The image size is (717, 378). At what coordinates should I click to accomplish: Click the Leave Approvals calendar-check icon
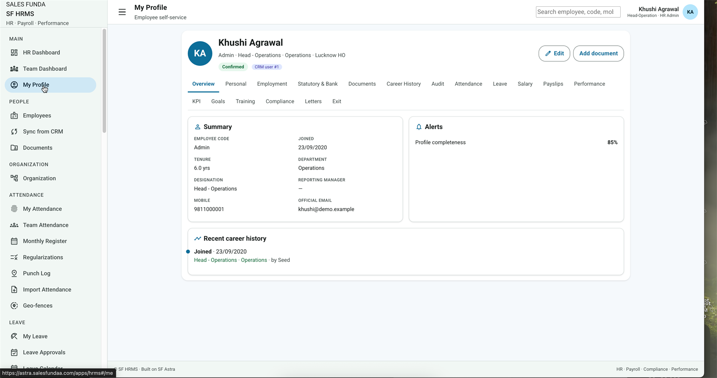14,352
